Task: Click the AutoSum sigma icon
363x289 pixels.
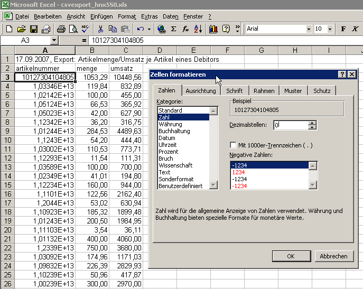Action: click(x=174, y=29)
